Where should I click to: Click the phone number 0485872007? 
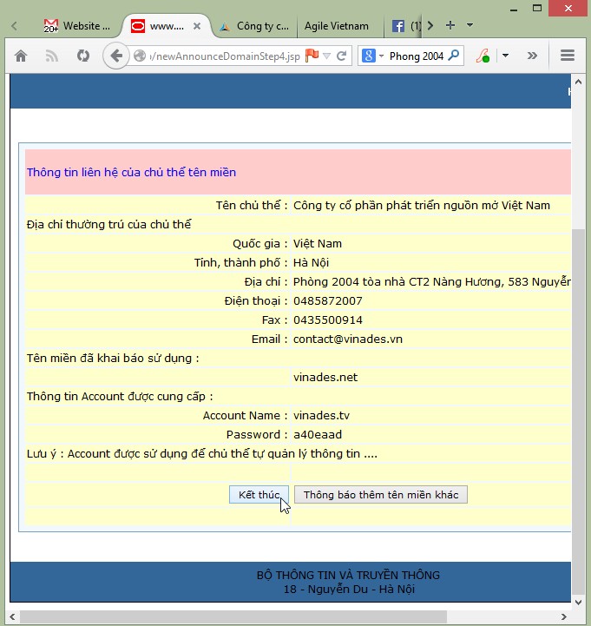328,300
